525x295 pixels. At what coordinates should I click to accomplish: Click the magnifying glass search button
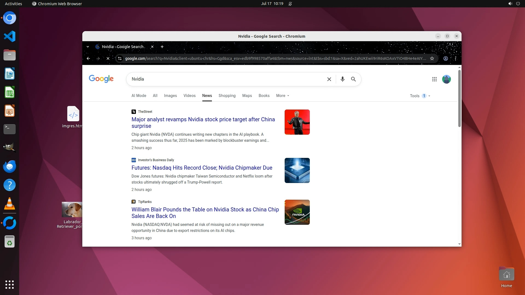(x=353, y=79)
